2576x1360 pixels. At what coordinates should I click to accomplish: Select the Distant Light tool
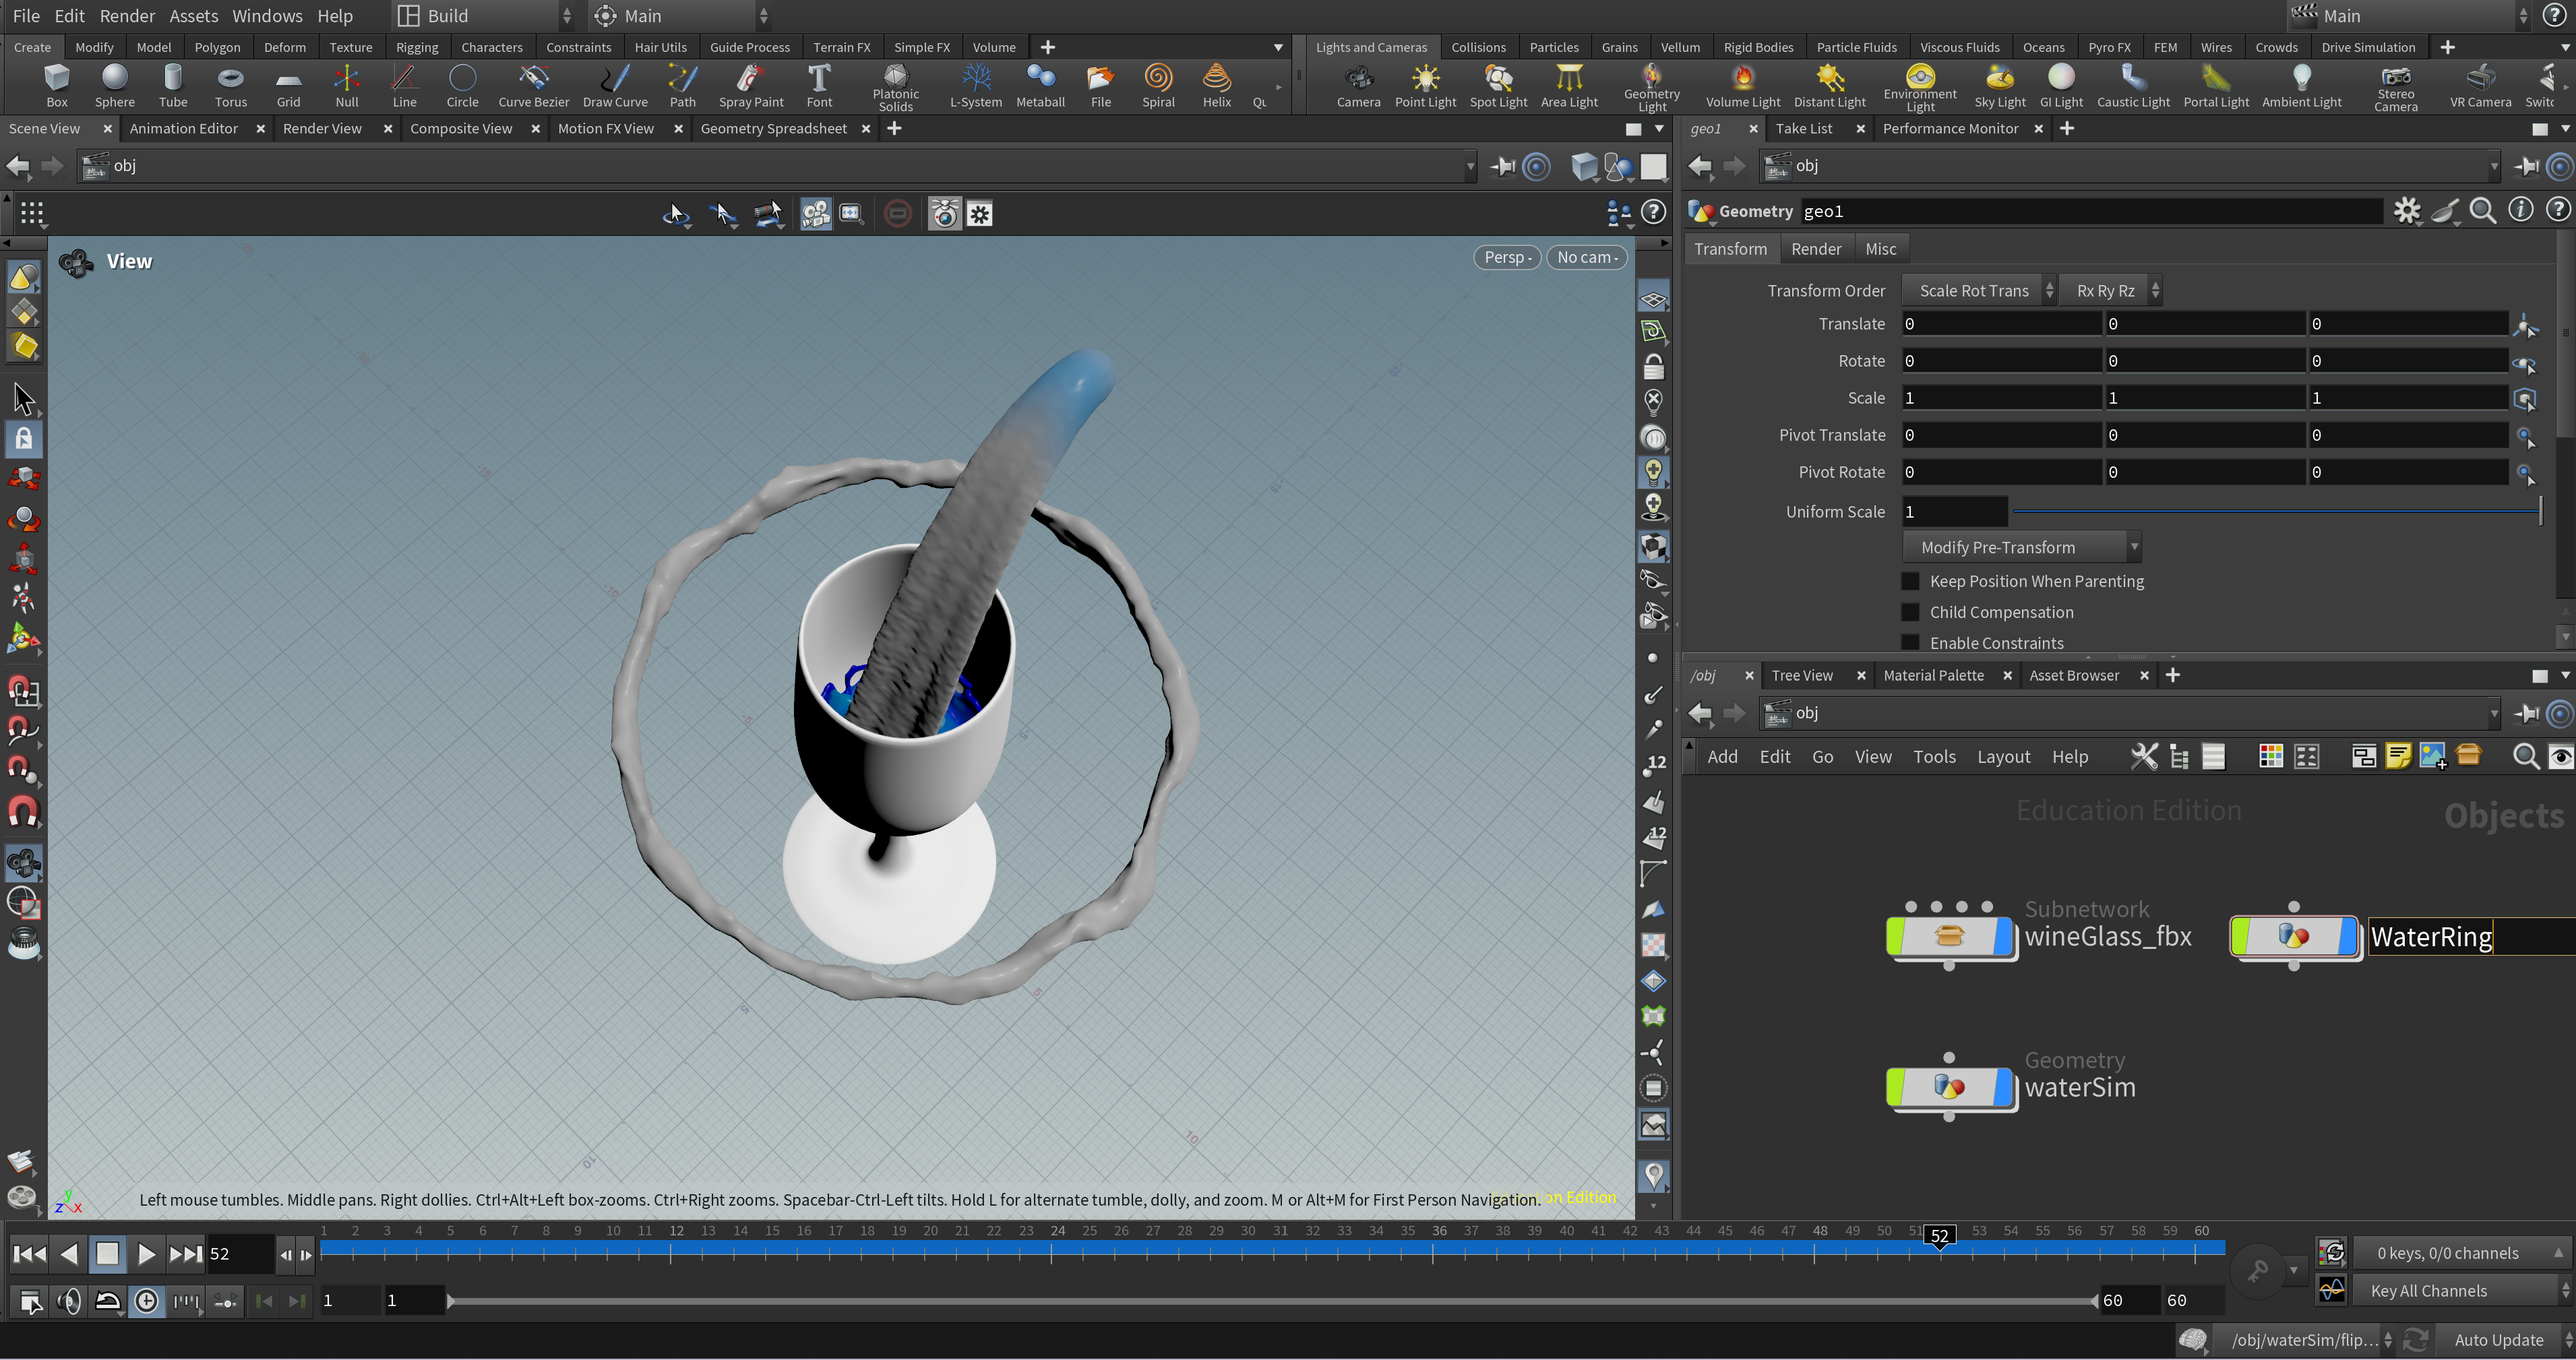click(1828, 86)
